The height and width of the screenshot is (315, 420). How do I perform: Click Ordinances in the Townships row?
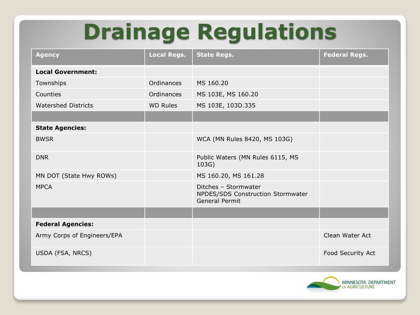coord(165,83)
